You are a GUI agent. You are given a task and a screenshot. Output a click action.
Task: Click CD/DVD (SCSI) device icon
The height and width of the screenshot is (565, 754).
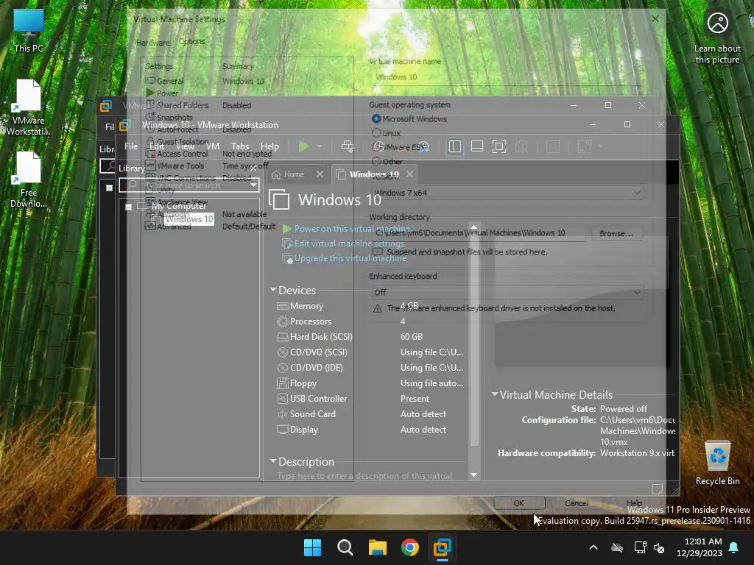click(x=282, y=352)
